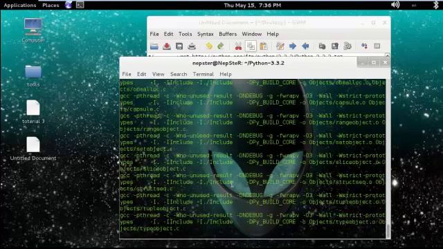Click the Make shapes icon in GVim
443x249 pixels.
tap(364, 46)
